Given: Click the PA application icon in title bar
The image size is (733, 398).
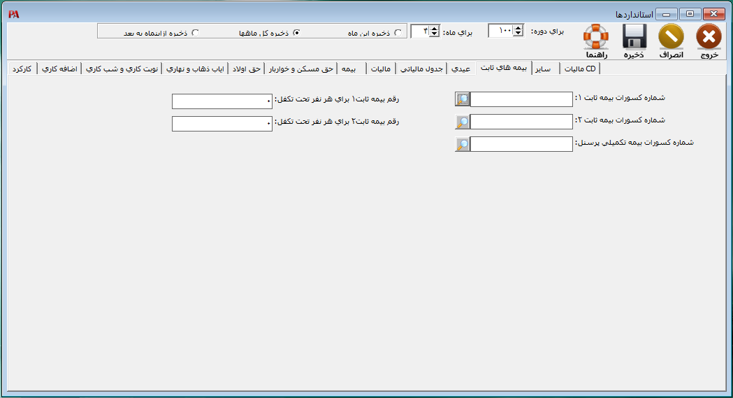Looking at the screenshot, I should coord(14,14).
